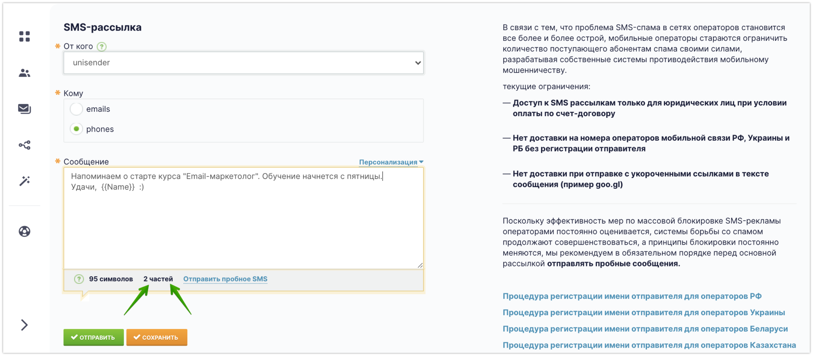Open the automation flow icon in sidebar

pyautogui.click(x=25, y=145)
